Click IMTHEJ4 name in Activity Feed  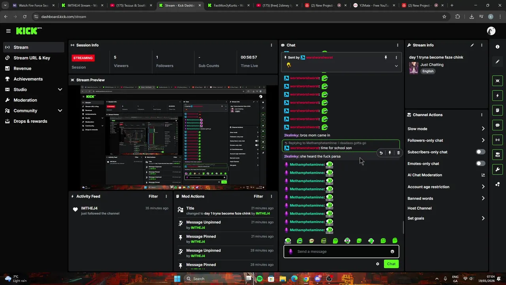[89, 208]
